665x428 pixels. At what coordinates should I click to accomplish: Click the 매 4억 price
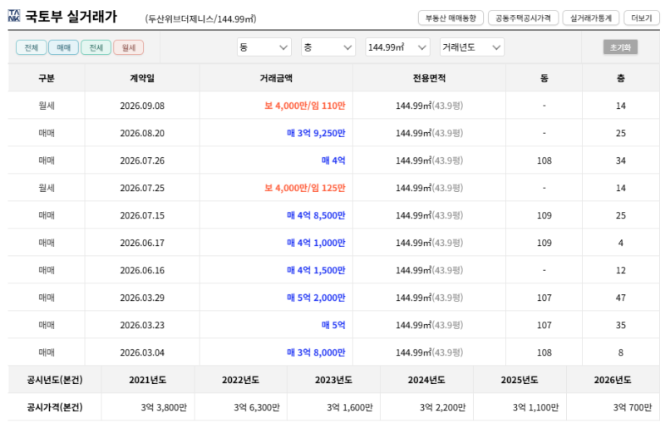333,160
